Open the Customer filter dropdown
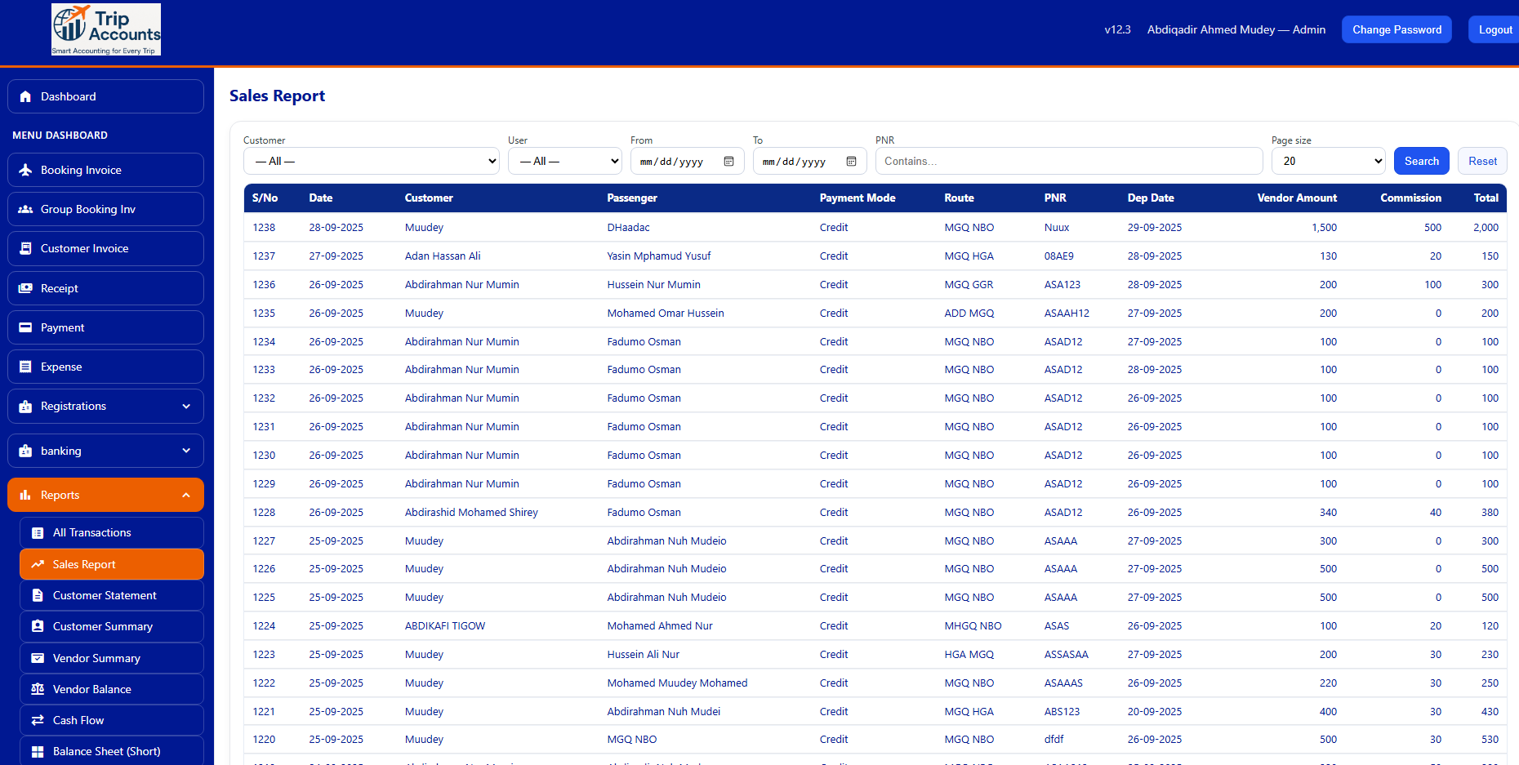Image resolution: width=1519 pixels, height=765 pixels. 372,161
